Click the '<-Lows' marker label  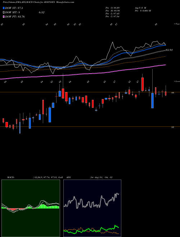tap(177, 81)
